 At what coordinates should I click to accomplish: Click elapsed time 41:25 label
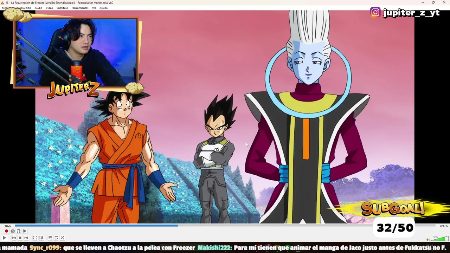point(7,226)
